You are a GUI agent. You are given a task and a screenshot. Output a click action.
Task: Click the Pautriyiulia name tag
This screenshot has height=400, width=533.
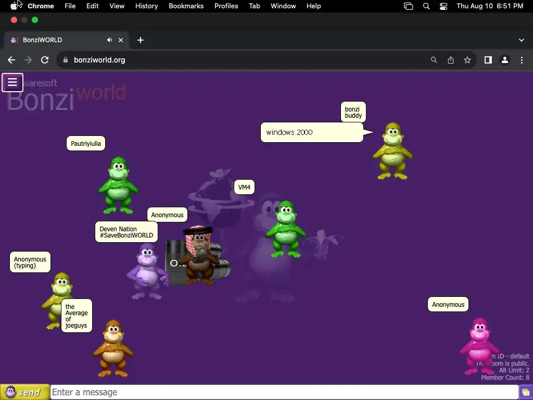click(x=86, y=144)
